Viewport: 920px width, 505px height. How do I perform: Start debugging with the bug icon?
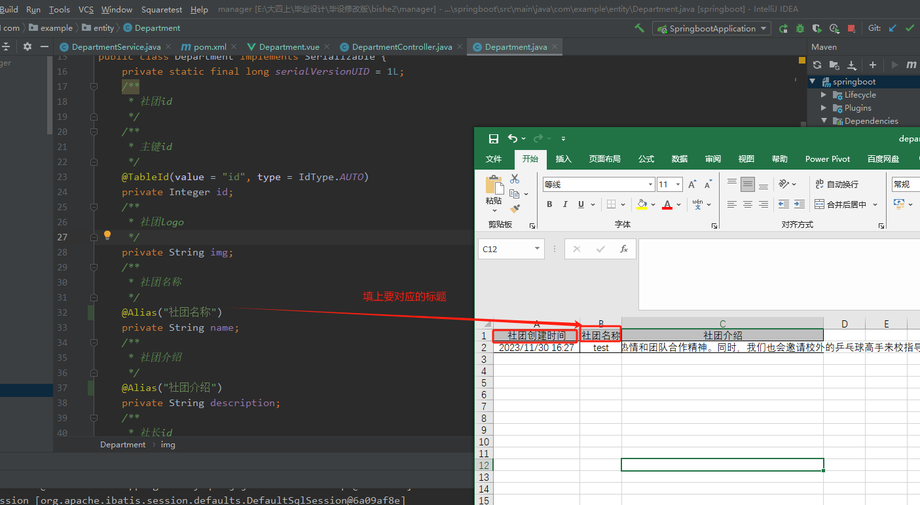(x=800, y=28)
